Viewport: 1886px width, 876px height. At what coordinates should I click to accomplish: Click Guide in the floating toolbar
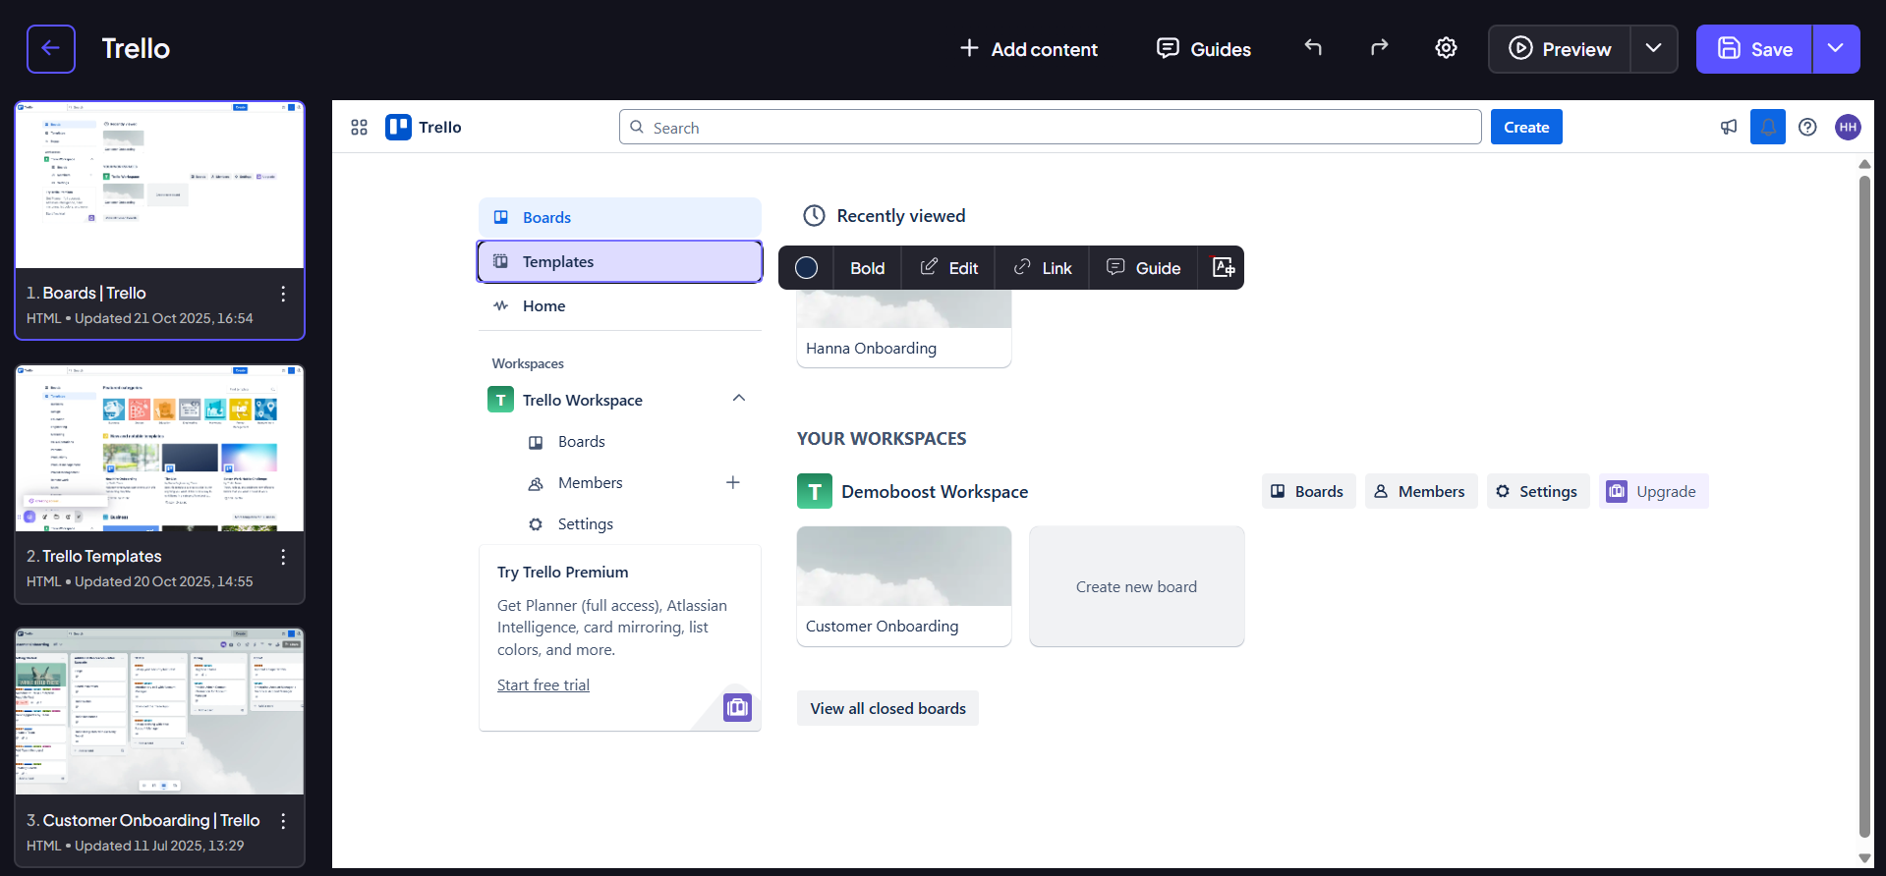tap(1143, 267)
